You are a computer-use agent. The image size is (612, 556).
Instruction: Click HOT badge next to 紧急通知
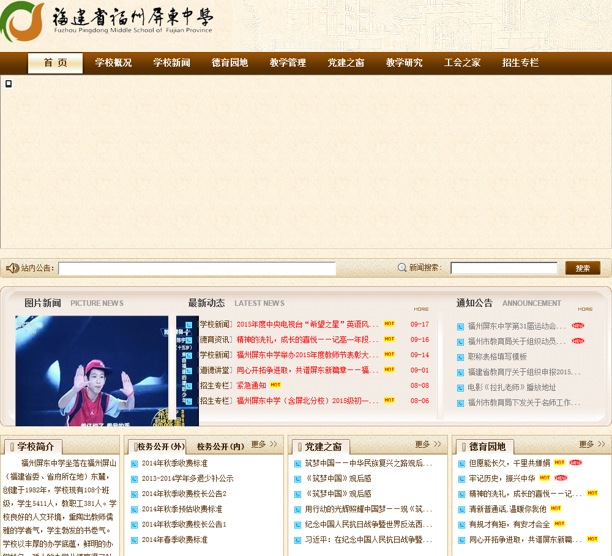tap(275, 385)
